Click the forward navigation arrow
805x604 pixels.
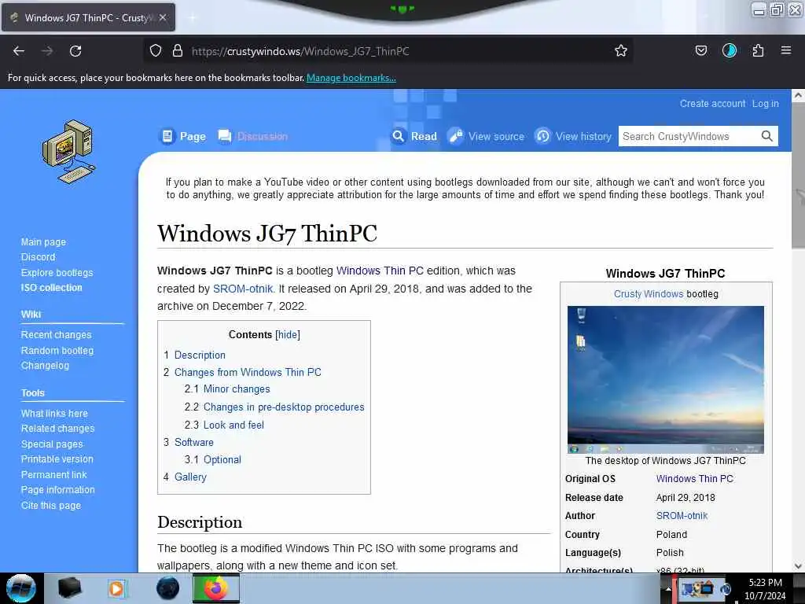(47, 51)
